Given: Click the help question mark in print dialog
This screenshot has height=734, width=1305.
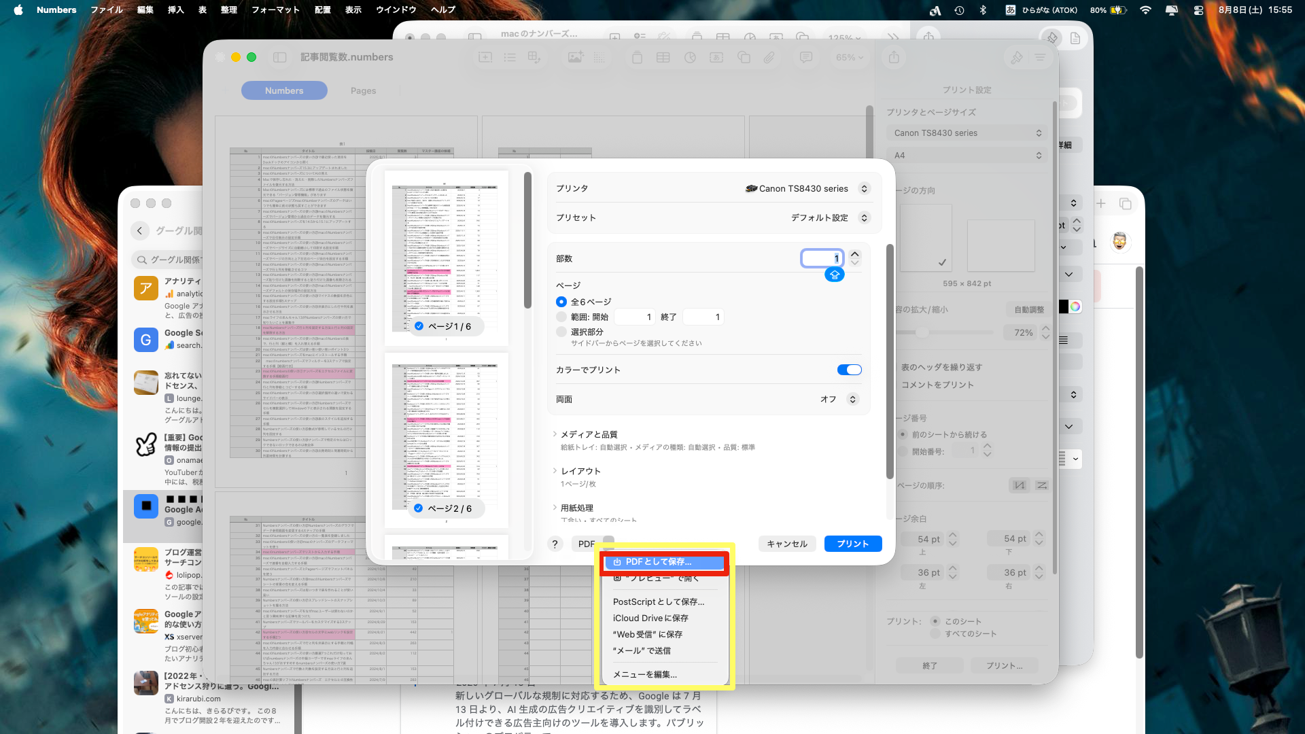Looking at the screenshot, I should point(555,544).
